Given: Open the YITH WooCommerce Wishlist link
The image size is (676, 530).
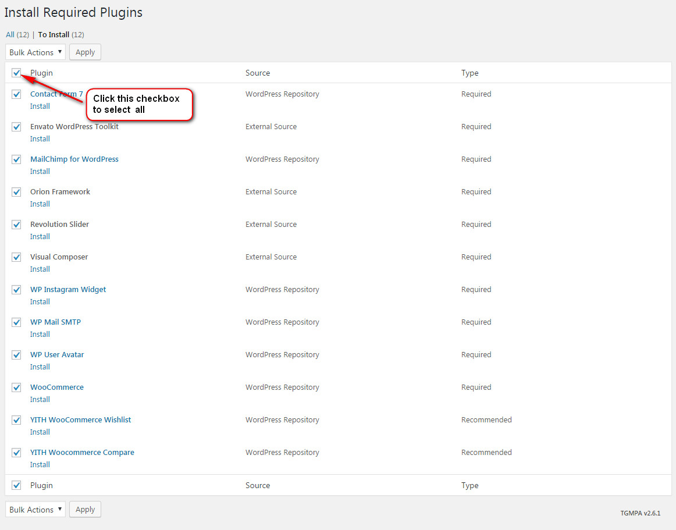Looking at the screenshot, I should [81, 419].
